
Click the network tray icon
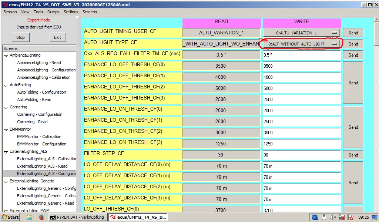(341, 217)
